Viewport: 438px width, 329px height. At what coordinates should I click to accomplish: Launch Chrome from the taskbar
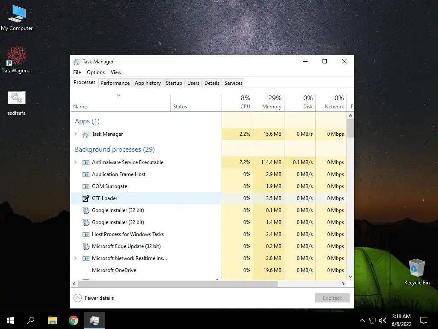pyautogui.click(x=74, y=320)
